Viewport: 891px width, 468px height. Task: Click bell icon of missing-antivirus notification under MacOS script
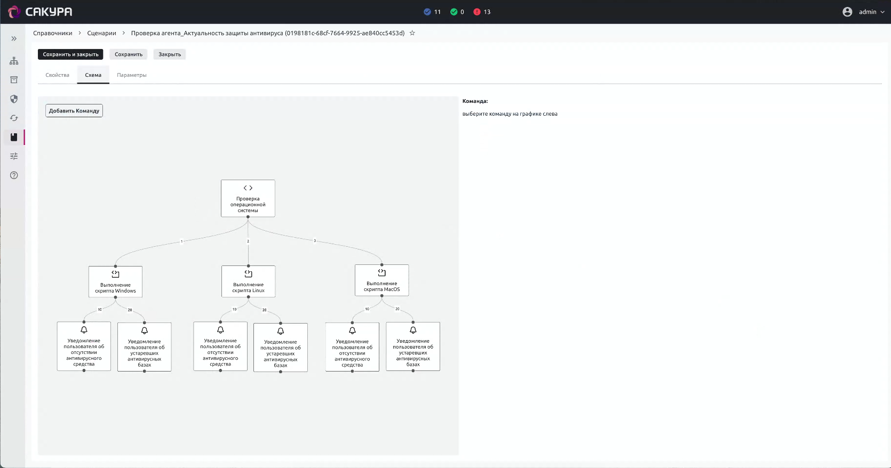352,331
